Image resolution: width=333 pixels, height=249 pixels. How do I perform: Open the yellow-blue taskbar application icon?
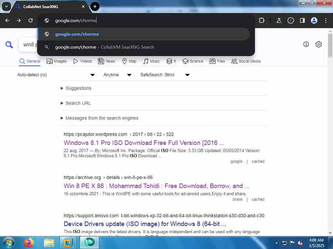(68, 243)
